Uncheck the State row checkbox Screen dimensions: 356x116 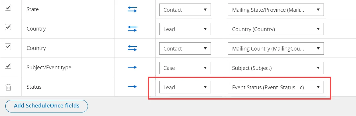(8, 8)
